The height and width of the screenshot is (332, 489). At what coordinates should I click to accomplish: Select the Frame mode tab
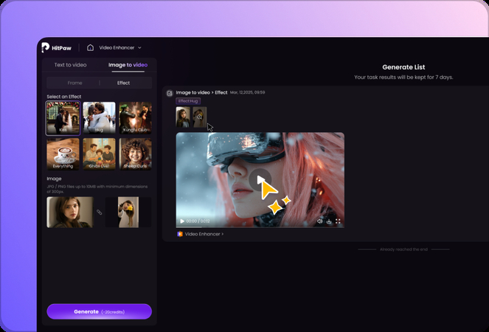point(74,83)
